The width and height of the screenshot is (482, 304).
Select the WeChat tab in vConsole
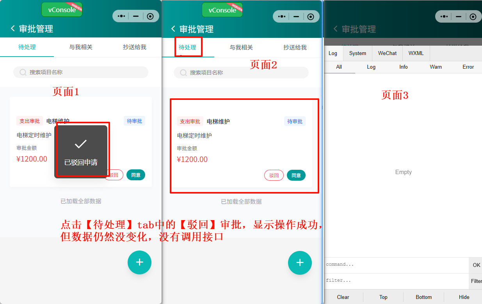tap(387, 53)
